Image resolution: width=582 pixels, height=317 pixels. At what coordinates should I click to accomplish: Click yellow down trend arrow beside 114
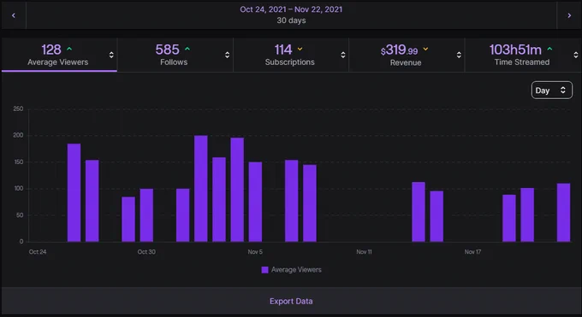pos(300,49)
